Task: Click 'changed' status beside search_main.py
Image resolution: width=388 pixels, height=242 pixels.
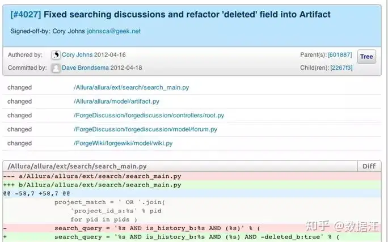Action: 19,87
